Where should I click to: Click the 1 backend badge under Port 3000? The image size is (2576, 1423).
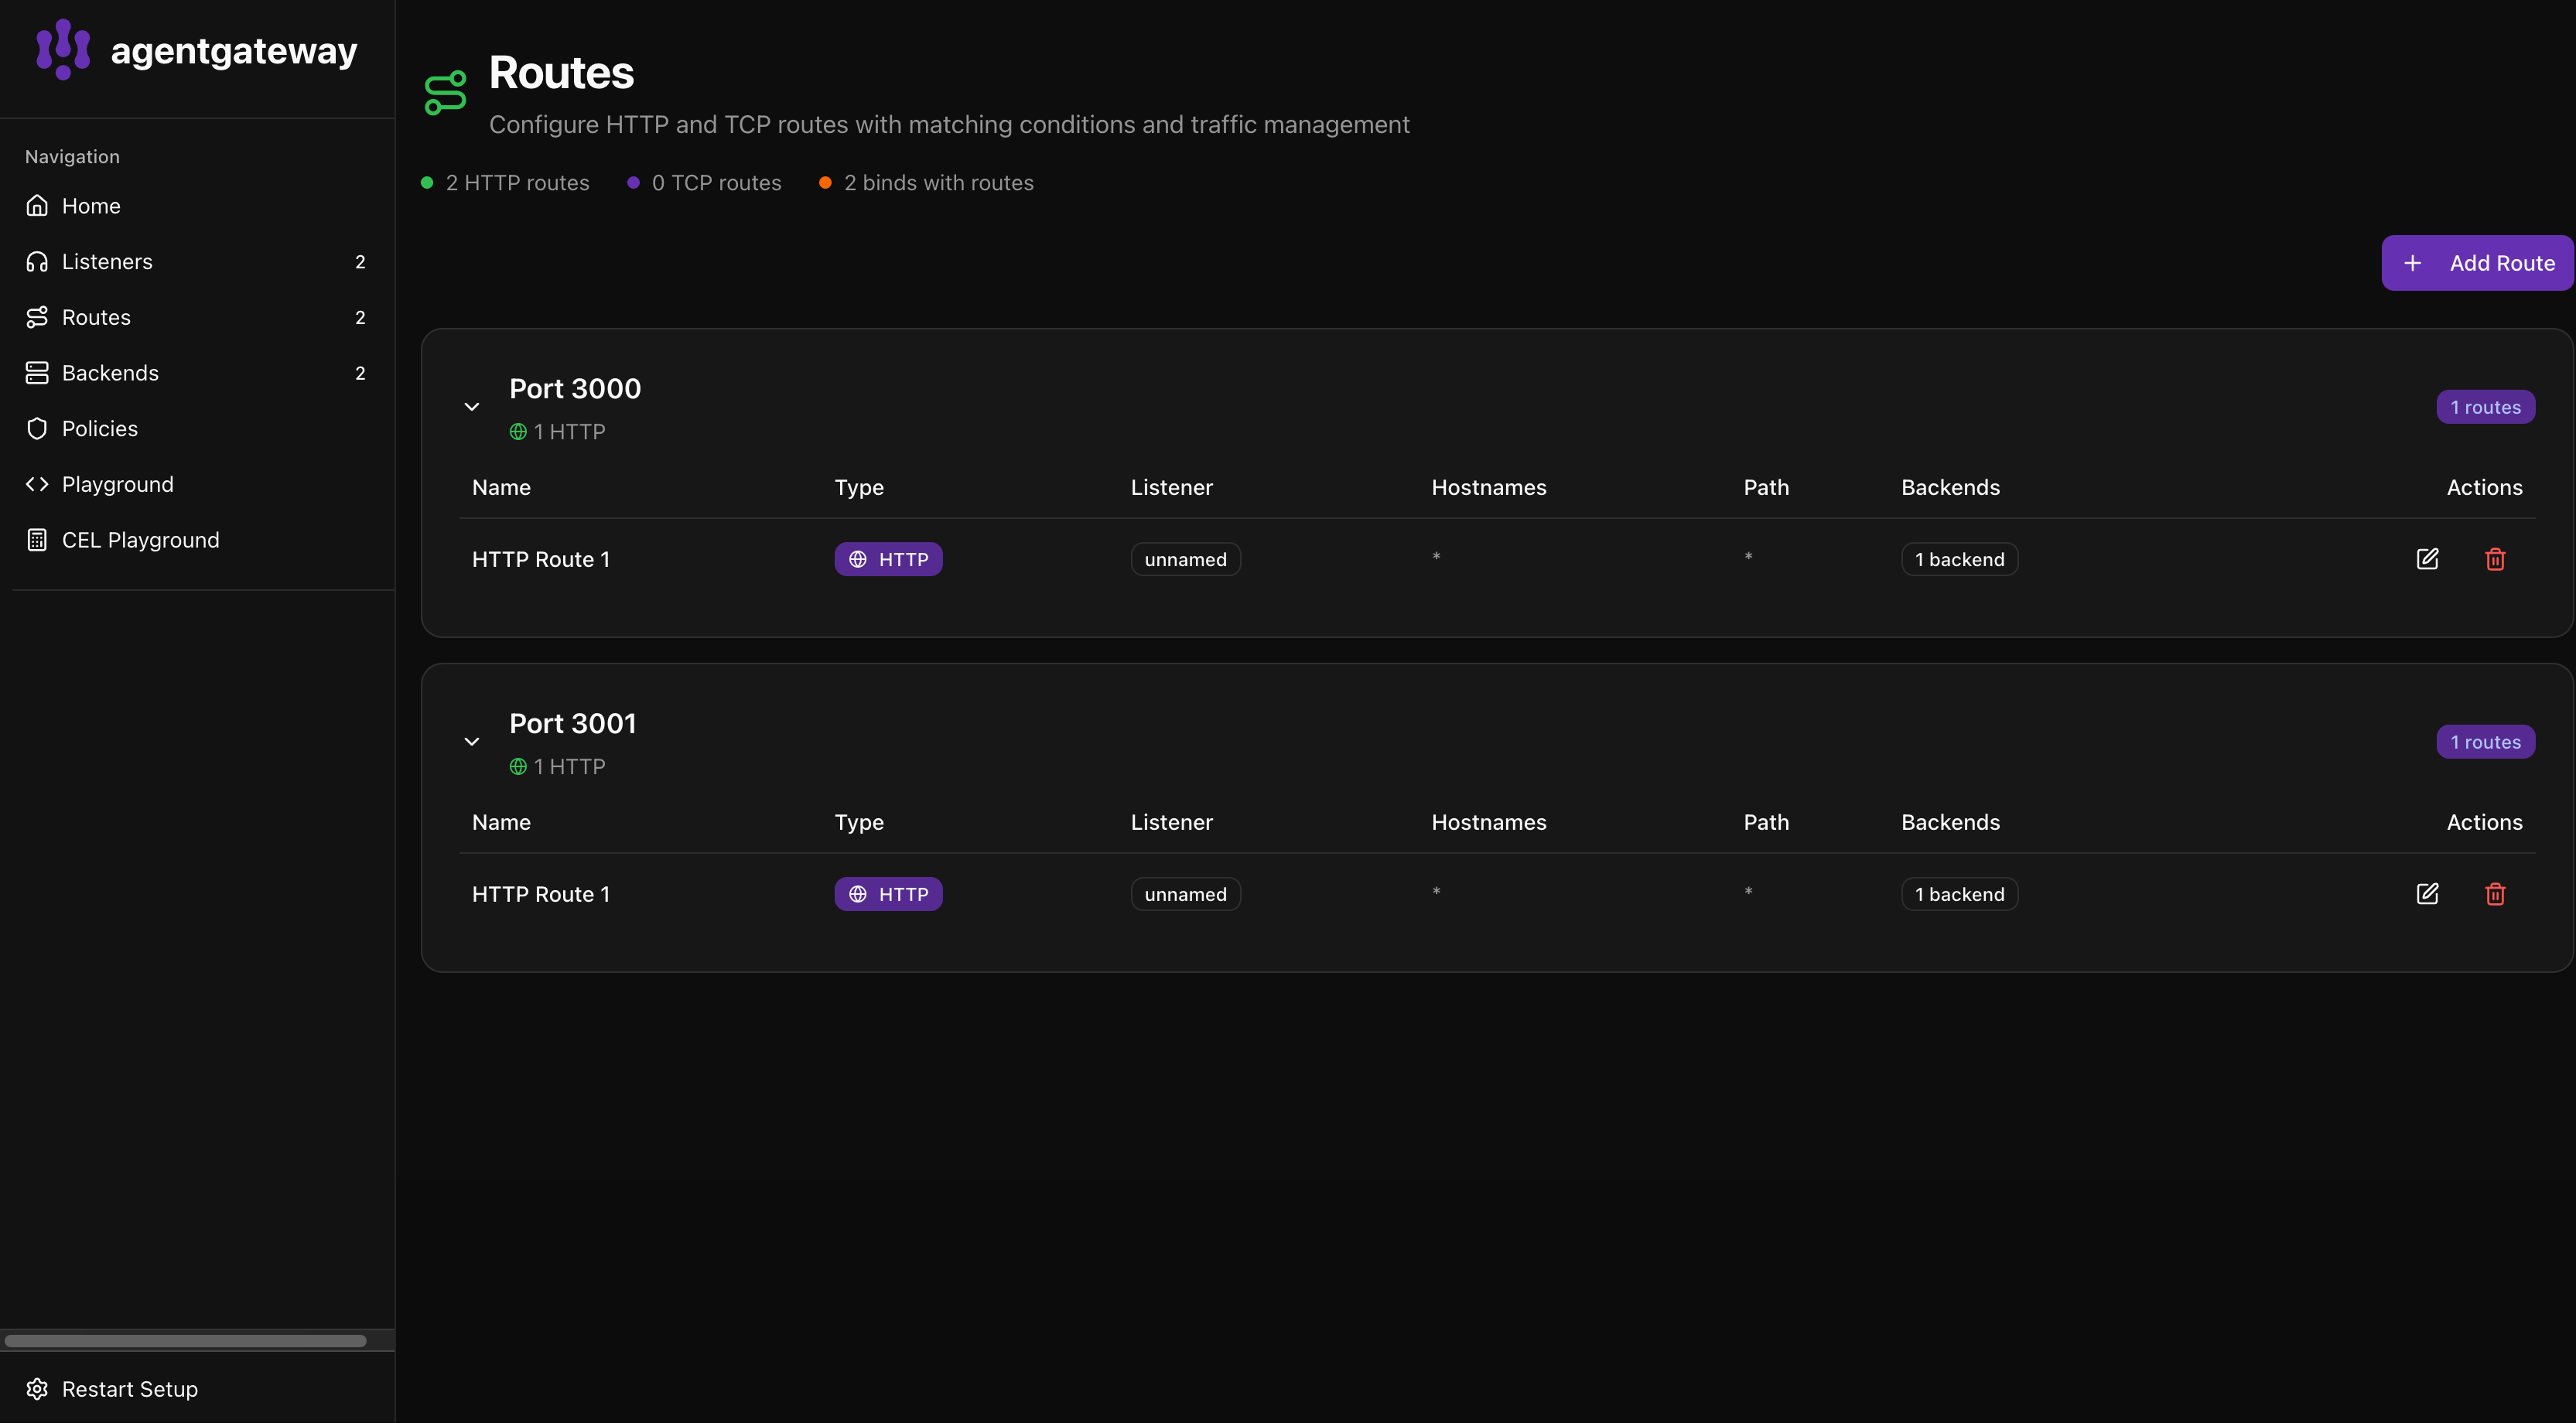point(1958,559)
